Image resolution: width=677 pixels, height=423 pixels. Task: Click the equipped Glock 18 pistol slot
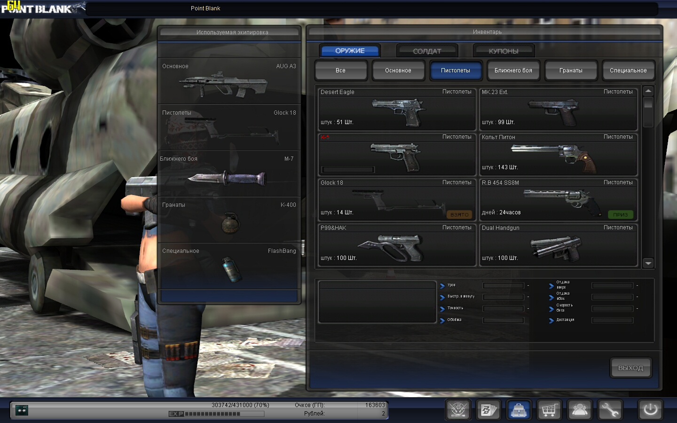pos(229,127)
